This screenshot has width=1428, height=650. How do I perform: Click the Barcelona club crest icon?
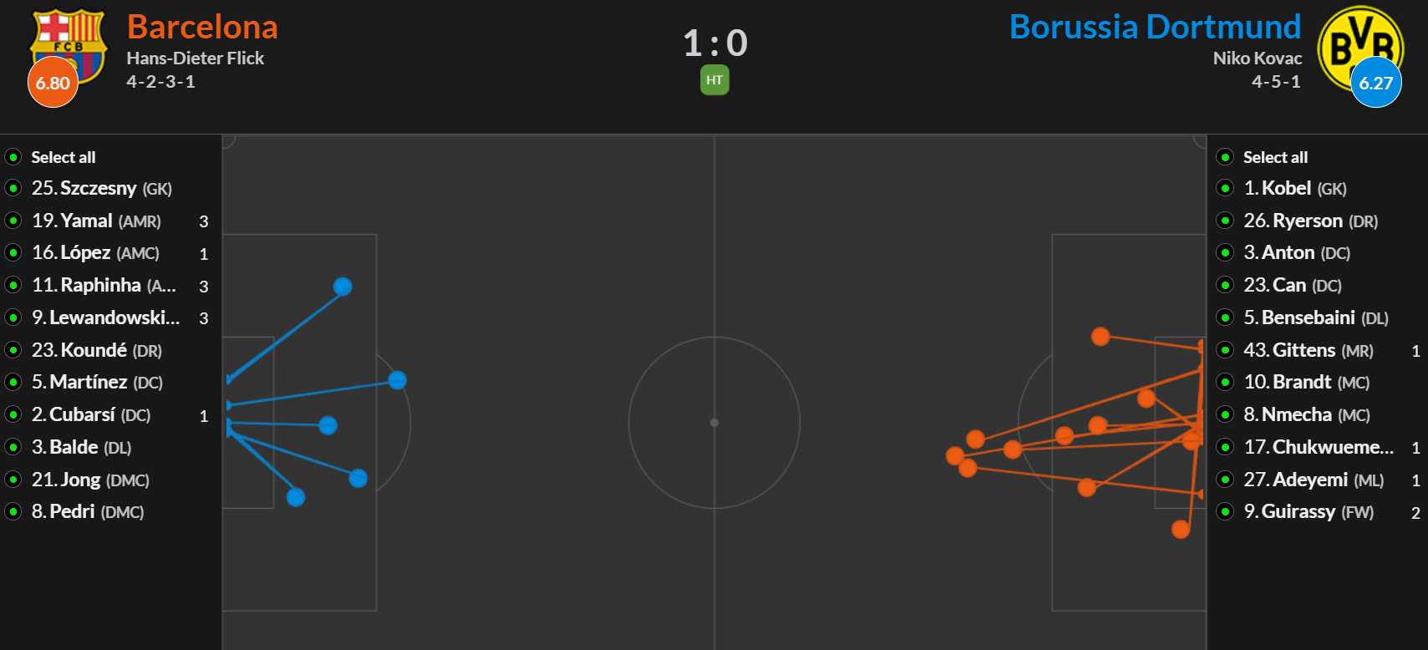coord(69,46)
